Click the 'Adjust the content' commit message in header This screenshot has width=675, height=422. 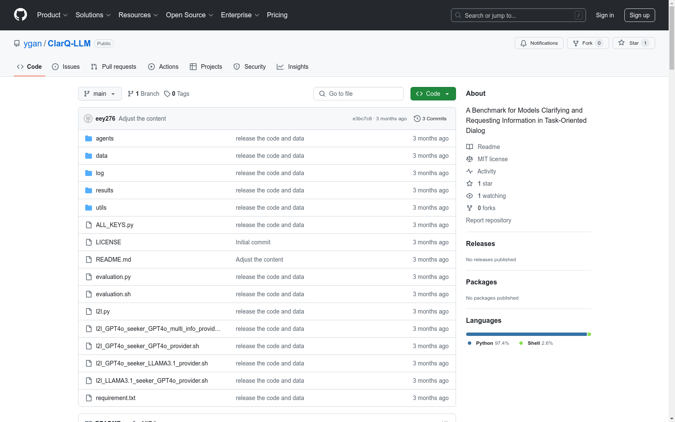click(x=142, y=119)
